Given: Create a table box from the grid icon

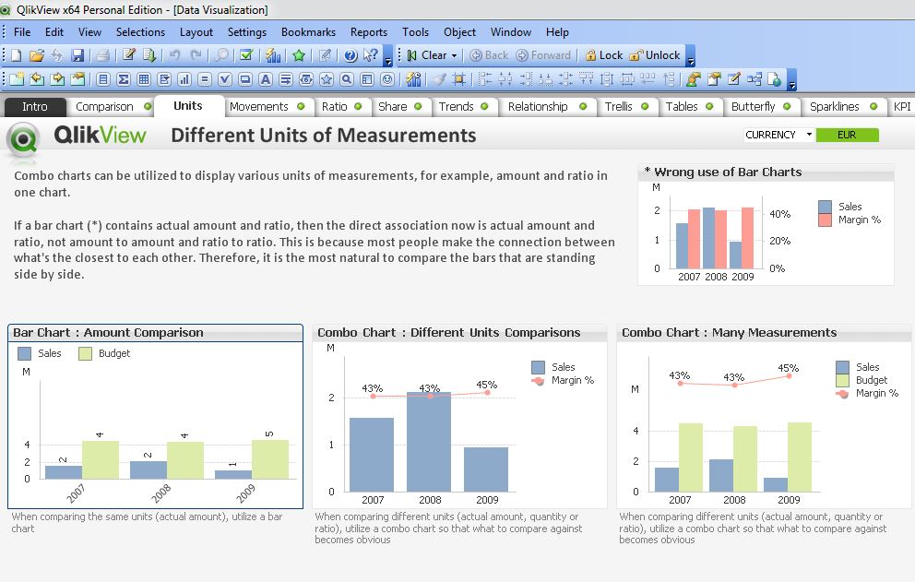Looking at the screenshot, I should pos(144,79).
